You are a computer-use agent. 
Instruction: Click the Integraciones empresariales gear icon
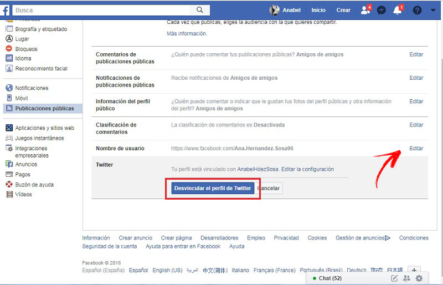pos(9,148)
